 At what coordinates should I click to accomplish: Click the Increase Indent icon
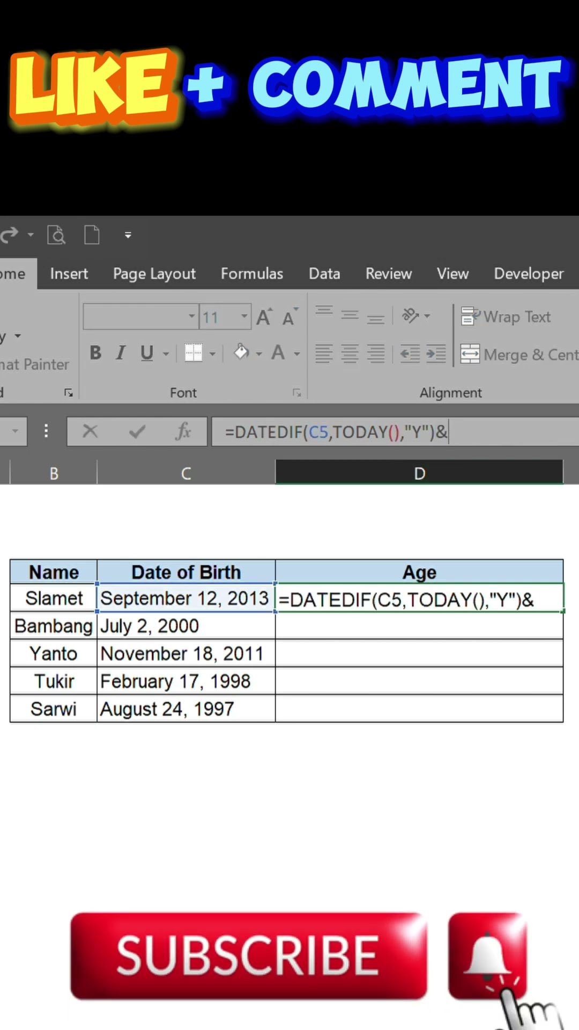click(436, 354)
